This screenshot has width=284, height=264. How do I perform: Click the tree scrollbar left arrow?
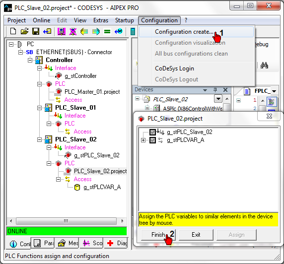tap(11, 221)
